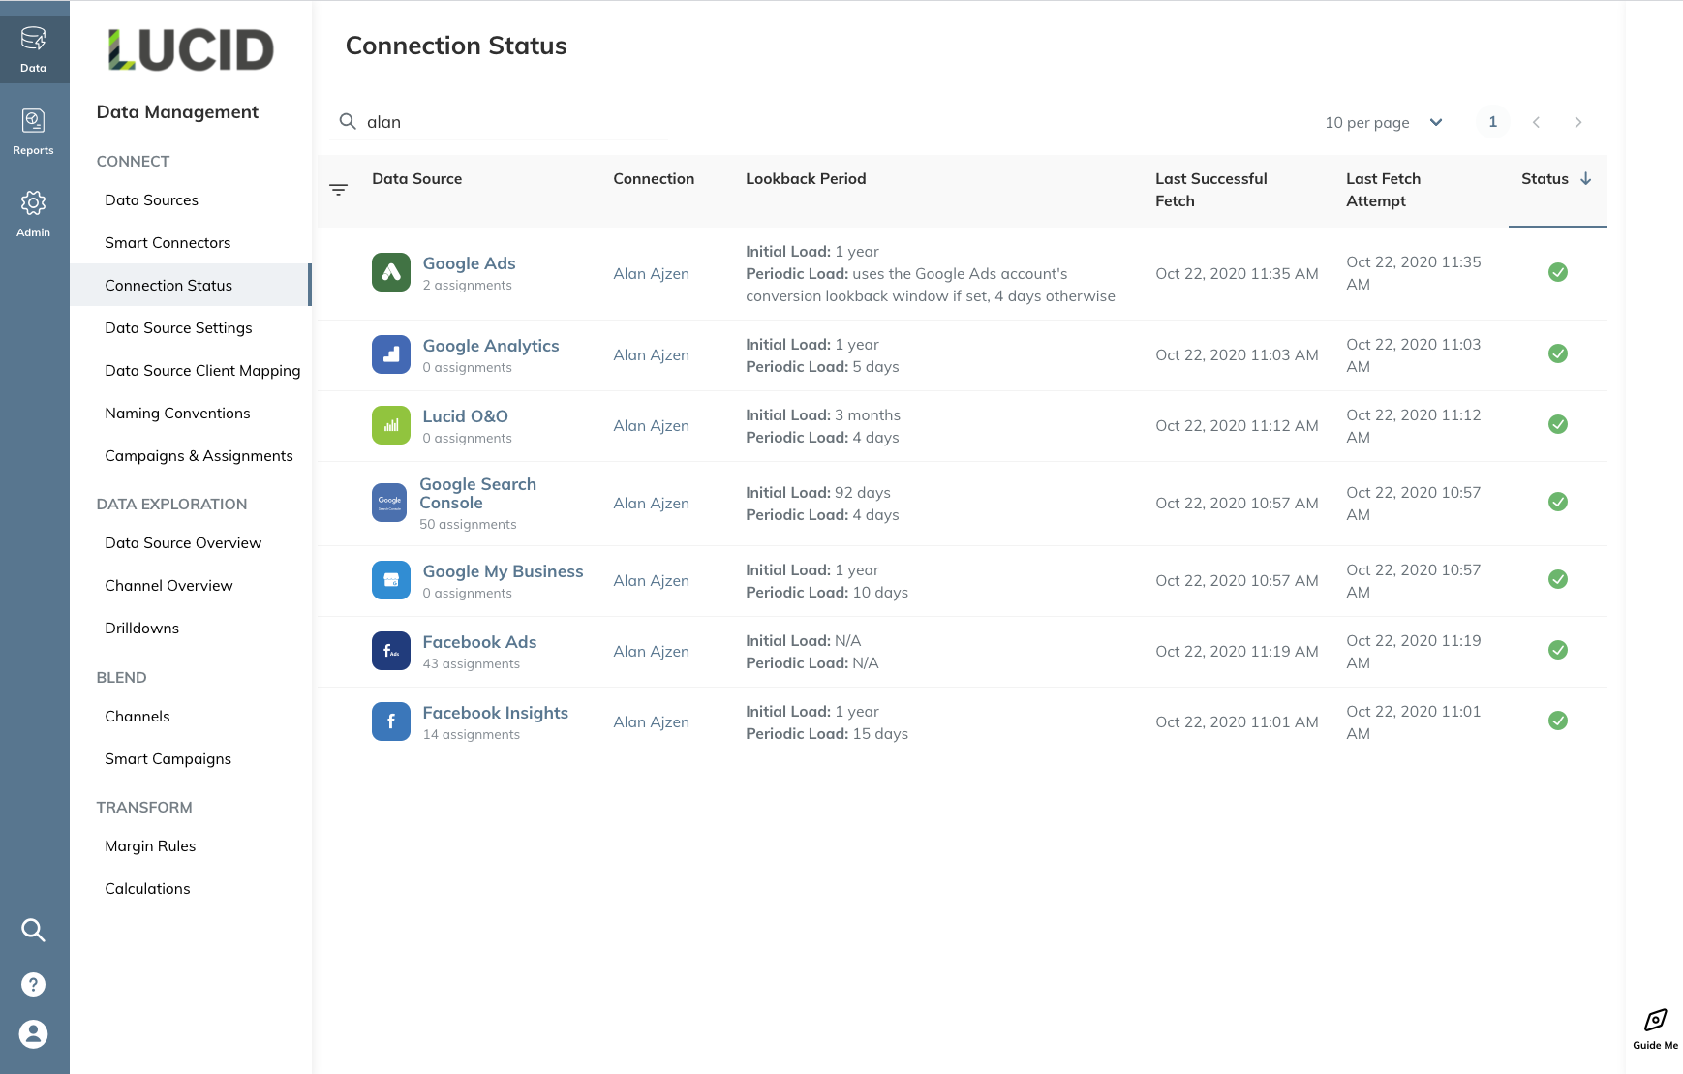Click the Google Analytics source icon
Viewport: 1683px width, 1074px height.
pos(391,354)
